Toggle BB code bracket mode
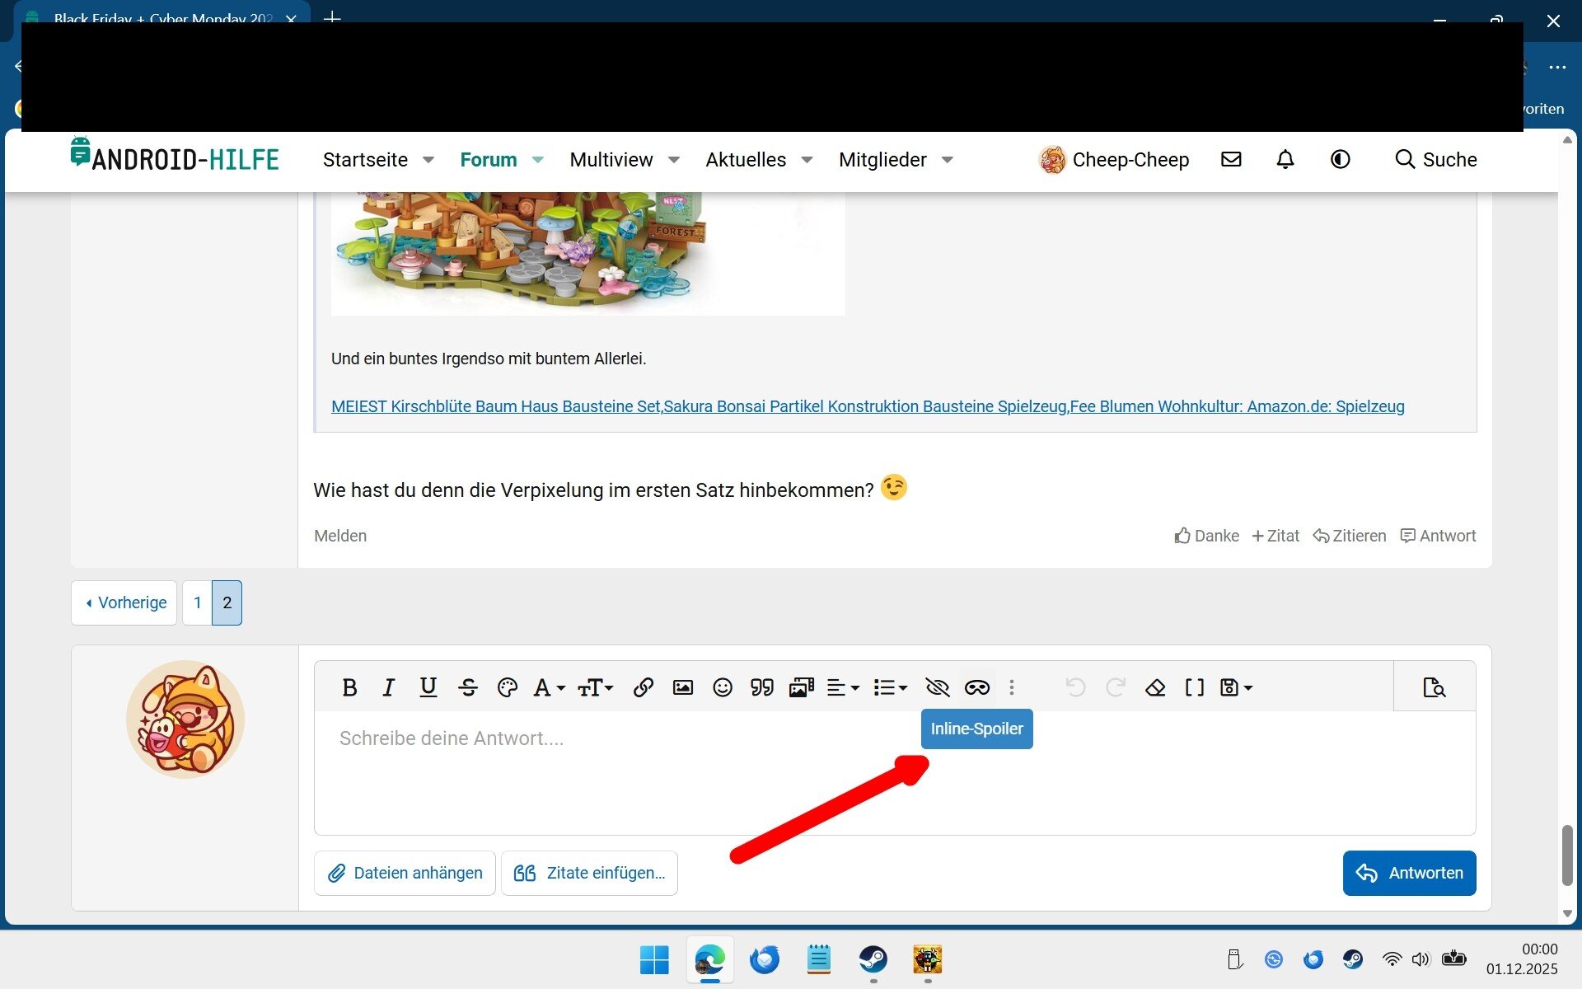 (x=1195, y=687)
